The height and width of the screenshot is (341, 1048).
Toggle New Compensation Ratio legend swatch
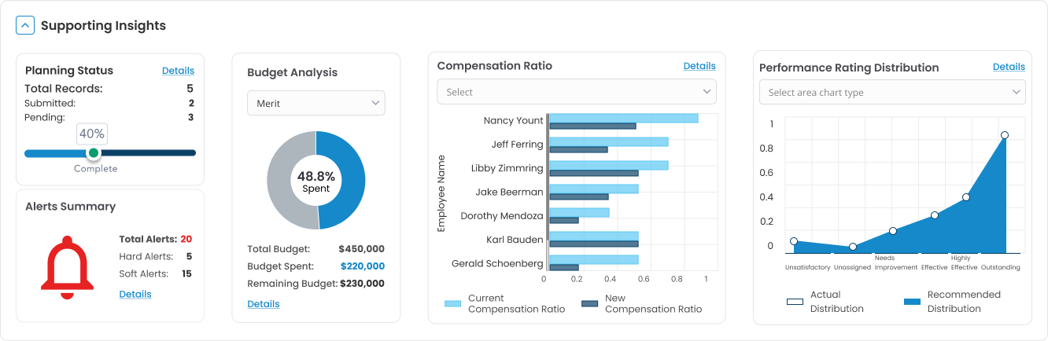pyautogui.click(x=590, y=303)
